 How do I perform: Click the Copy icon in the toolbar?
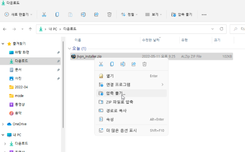click(57, 15)
